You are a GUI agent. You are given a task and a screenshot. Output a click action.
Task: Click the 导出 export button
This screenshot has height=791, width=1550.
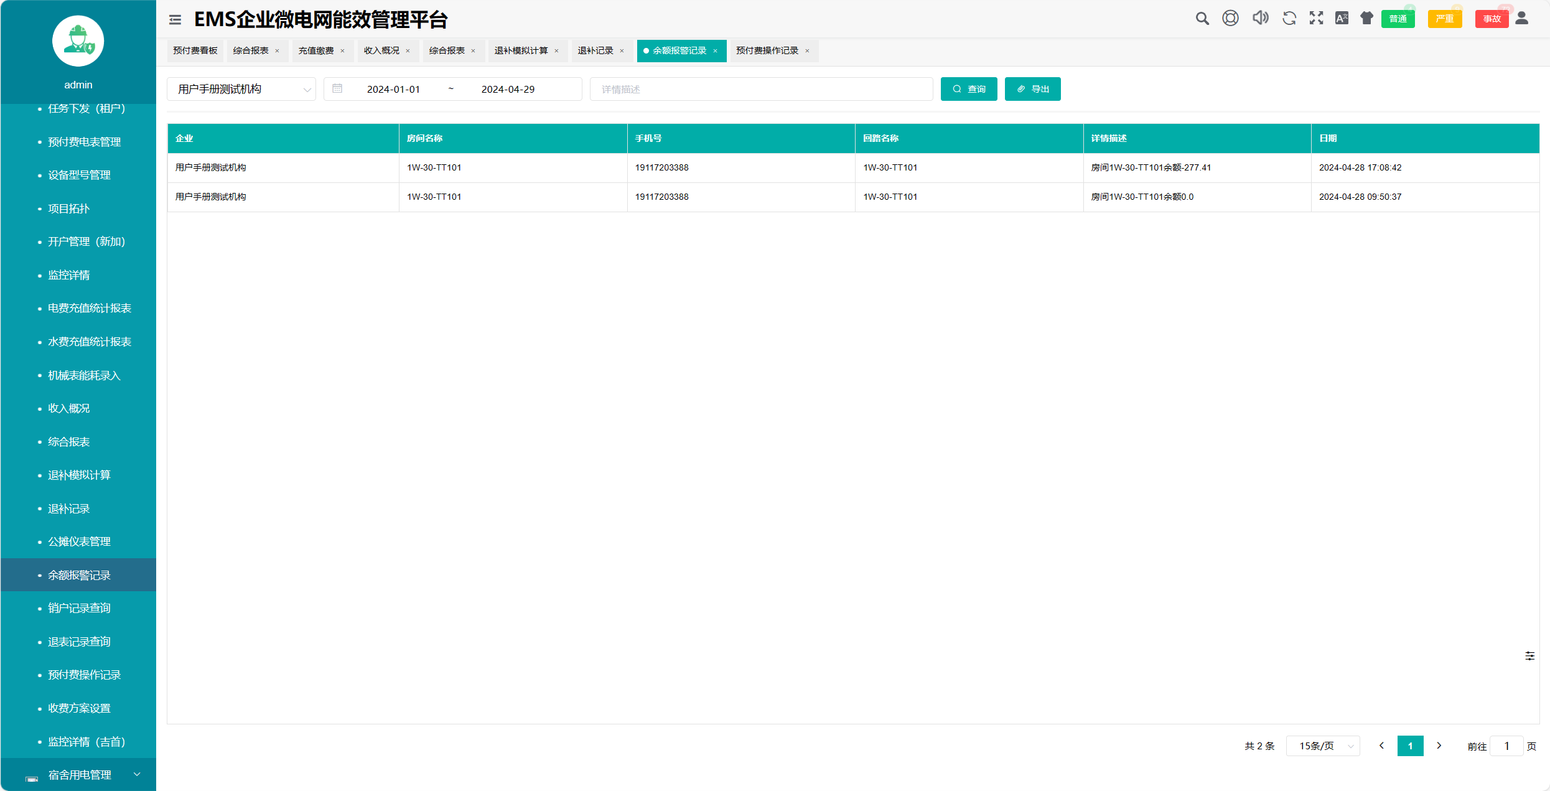point(1032,89)
